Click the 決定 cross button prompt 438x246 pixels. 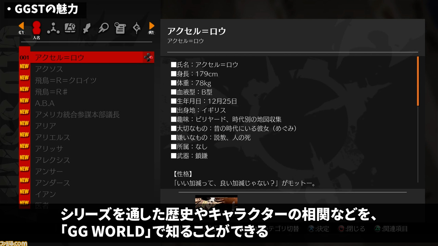(x=318, y=229)
